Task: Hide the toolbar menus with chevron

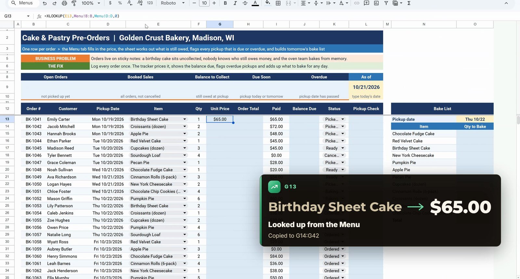Action: click(506, 3)
